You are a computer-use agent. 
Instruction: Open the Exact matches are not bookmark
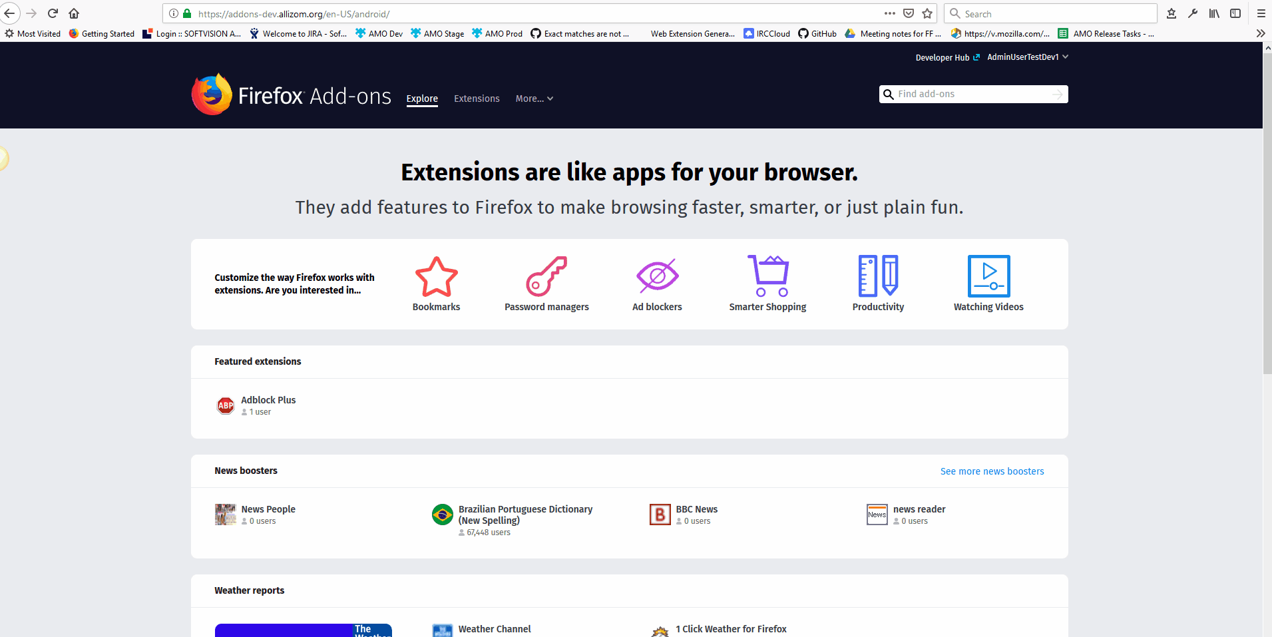pyautogui.click(x=580, y=33)
